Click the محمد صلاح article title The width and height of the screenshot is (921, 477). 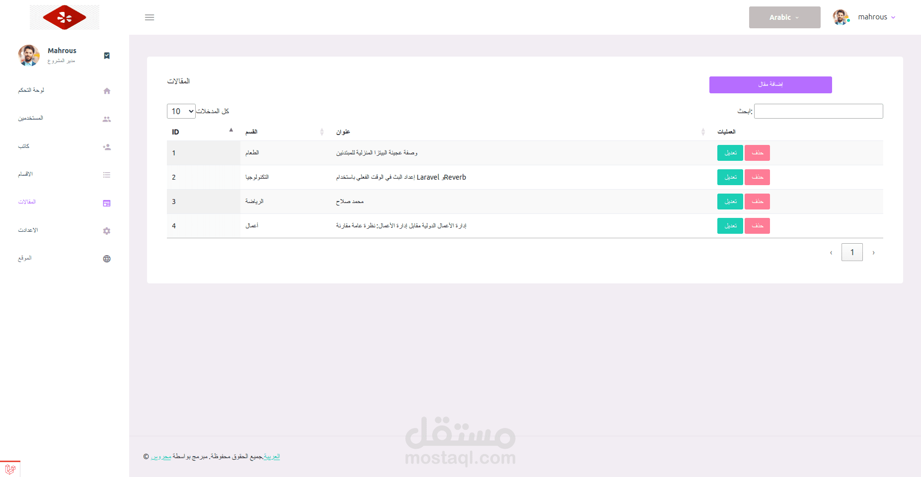350,202
